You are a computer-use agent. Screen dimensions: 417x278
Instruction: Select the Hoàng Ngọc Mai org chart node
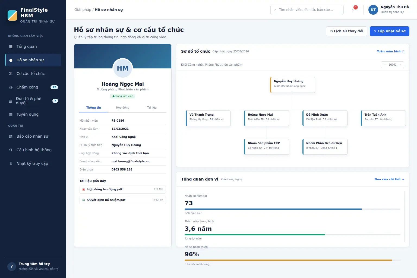(267, 118)
